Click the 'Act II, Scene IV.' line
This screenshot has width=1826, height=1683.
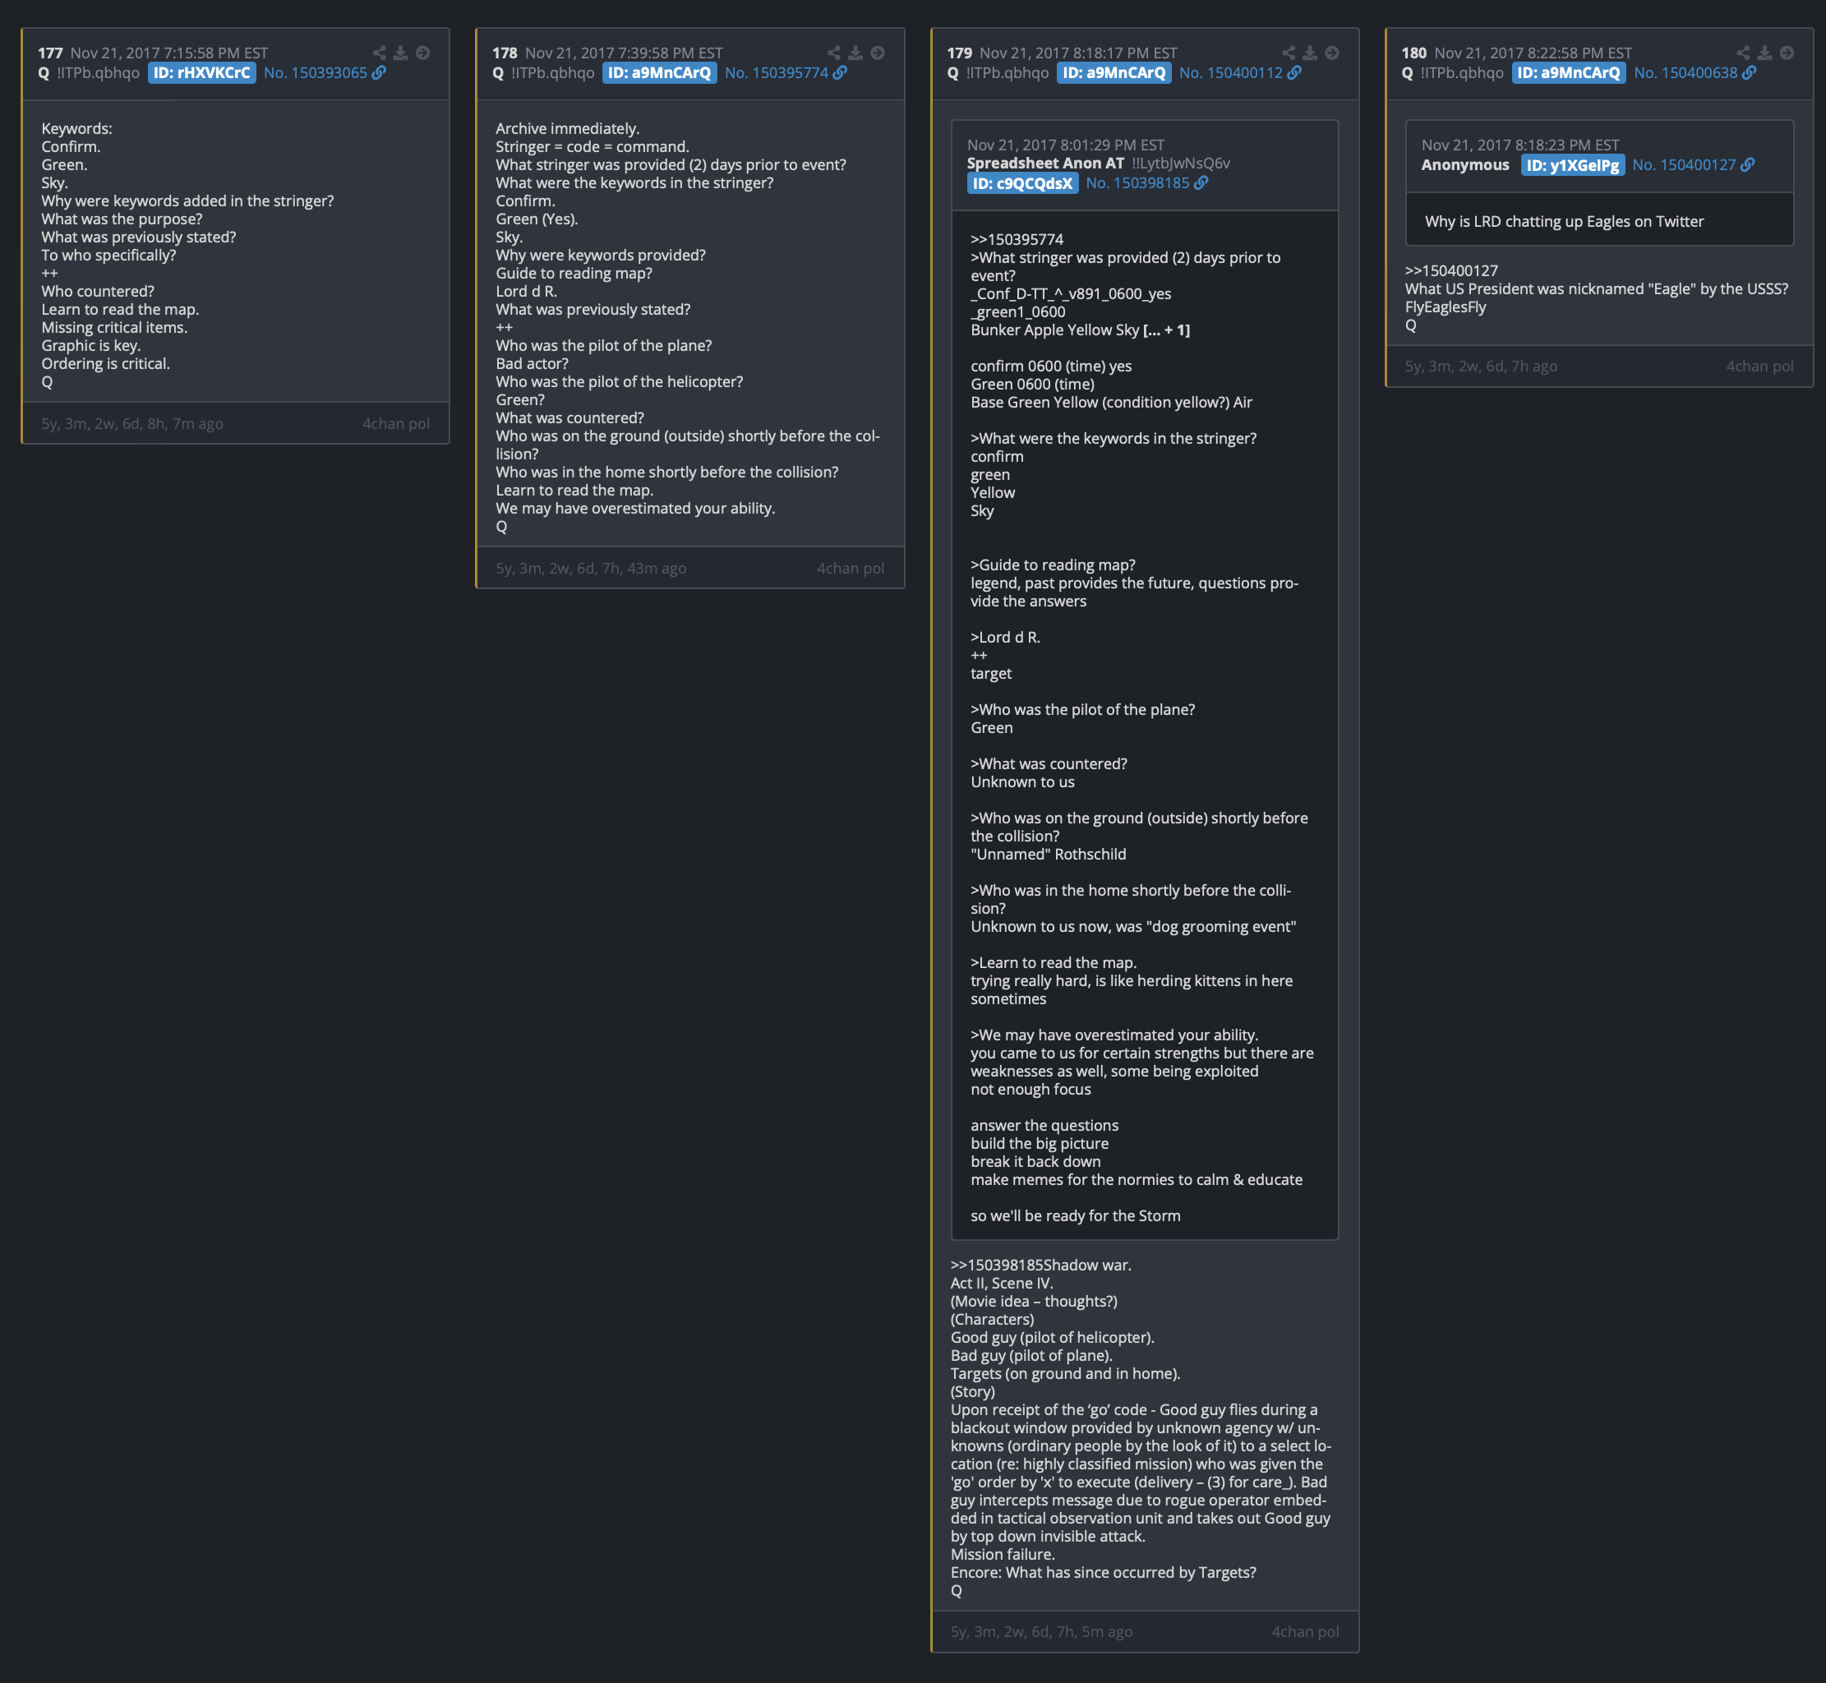(x=1002, y=1283)
